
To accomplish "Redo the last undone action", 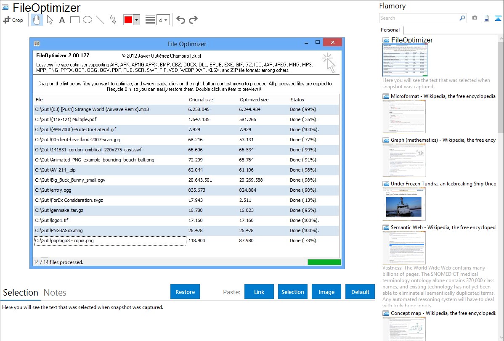I will [193, 20].
